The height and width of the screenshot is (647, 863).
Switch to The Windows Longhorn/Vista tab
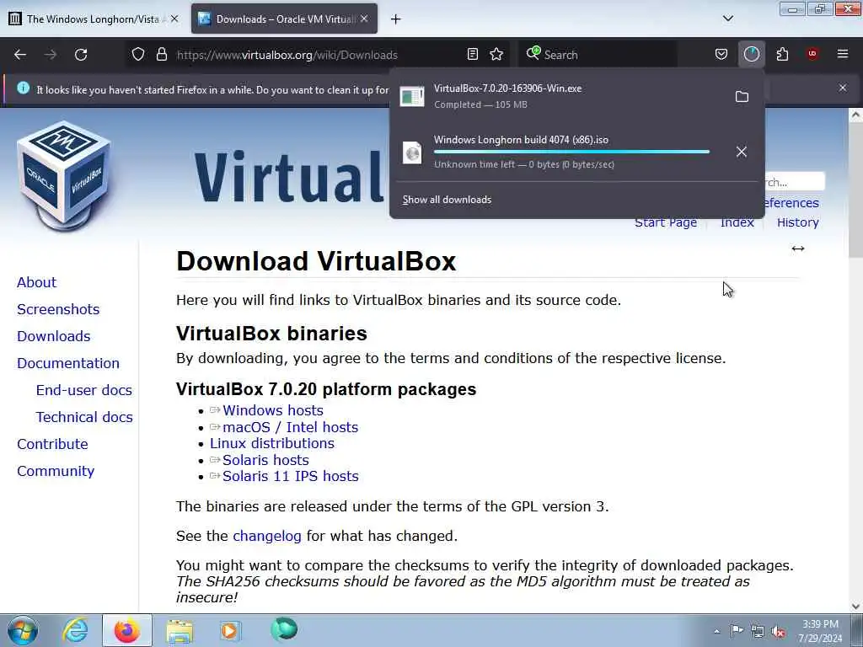94,19
